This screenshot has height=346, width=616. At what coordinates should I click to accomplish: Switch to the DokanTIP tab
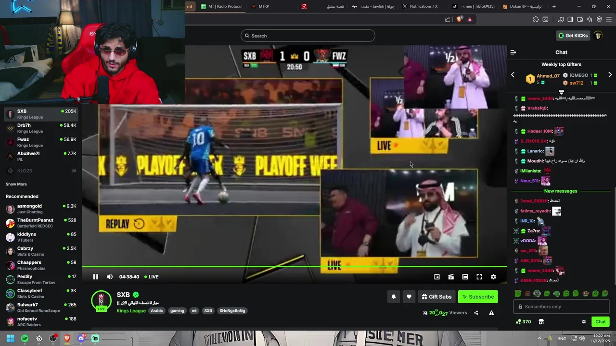click(522, 6)
